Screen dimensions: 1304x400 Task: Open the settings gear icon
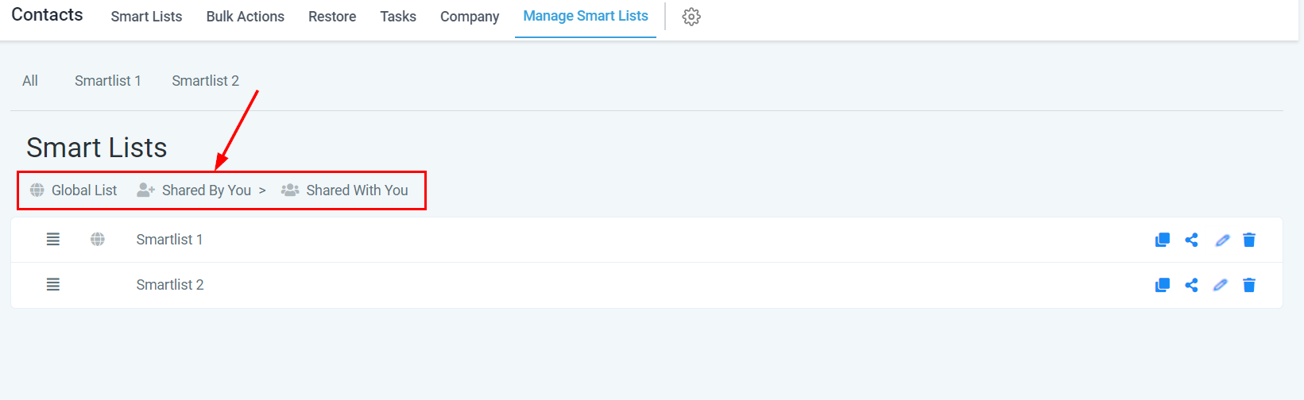pos(691,17)
